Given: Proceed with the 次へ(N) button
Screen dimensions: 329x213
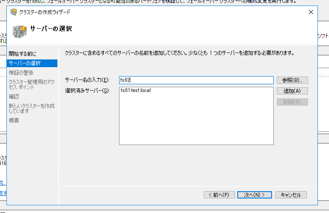Looking at the screenshot, I should 254,195.
